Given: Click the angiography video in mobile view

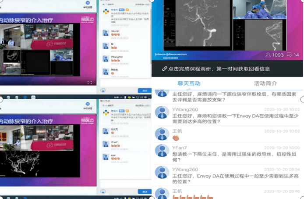Looking at the screenshot, I should [196, 24].
